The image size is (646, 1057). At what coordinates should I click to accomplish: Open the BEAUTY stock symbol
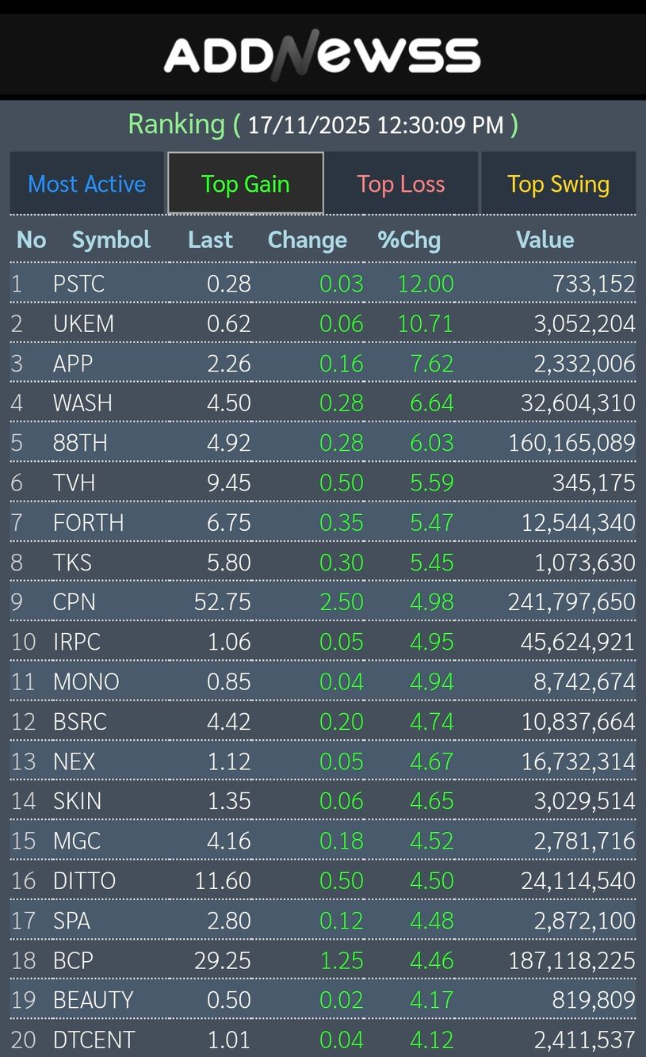pyautogui.click(x=93, y=1000)
